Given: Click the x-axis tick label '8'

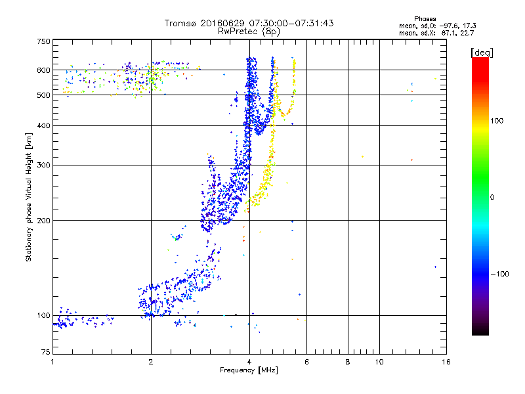Looking at the screenshot, I should pos(348,362).
